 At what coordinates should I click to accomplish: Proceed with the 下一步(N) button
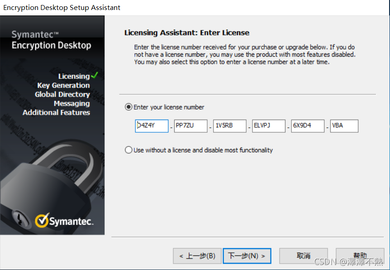click(247, 256)
